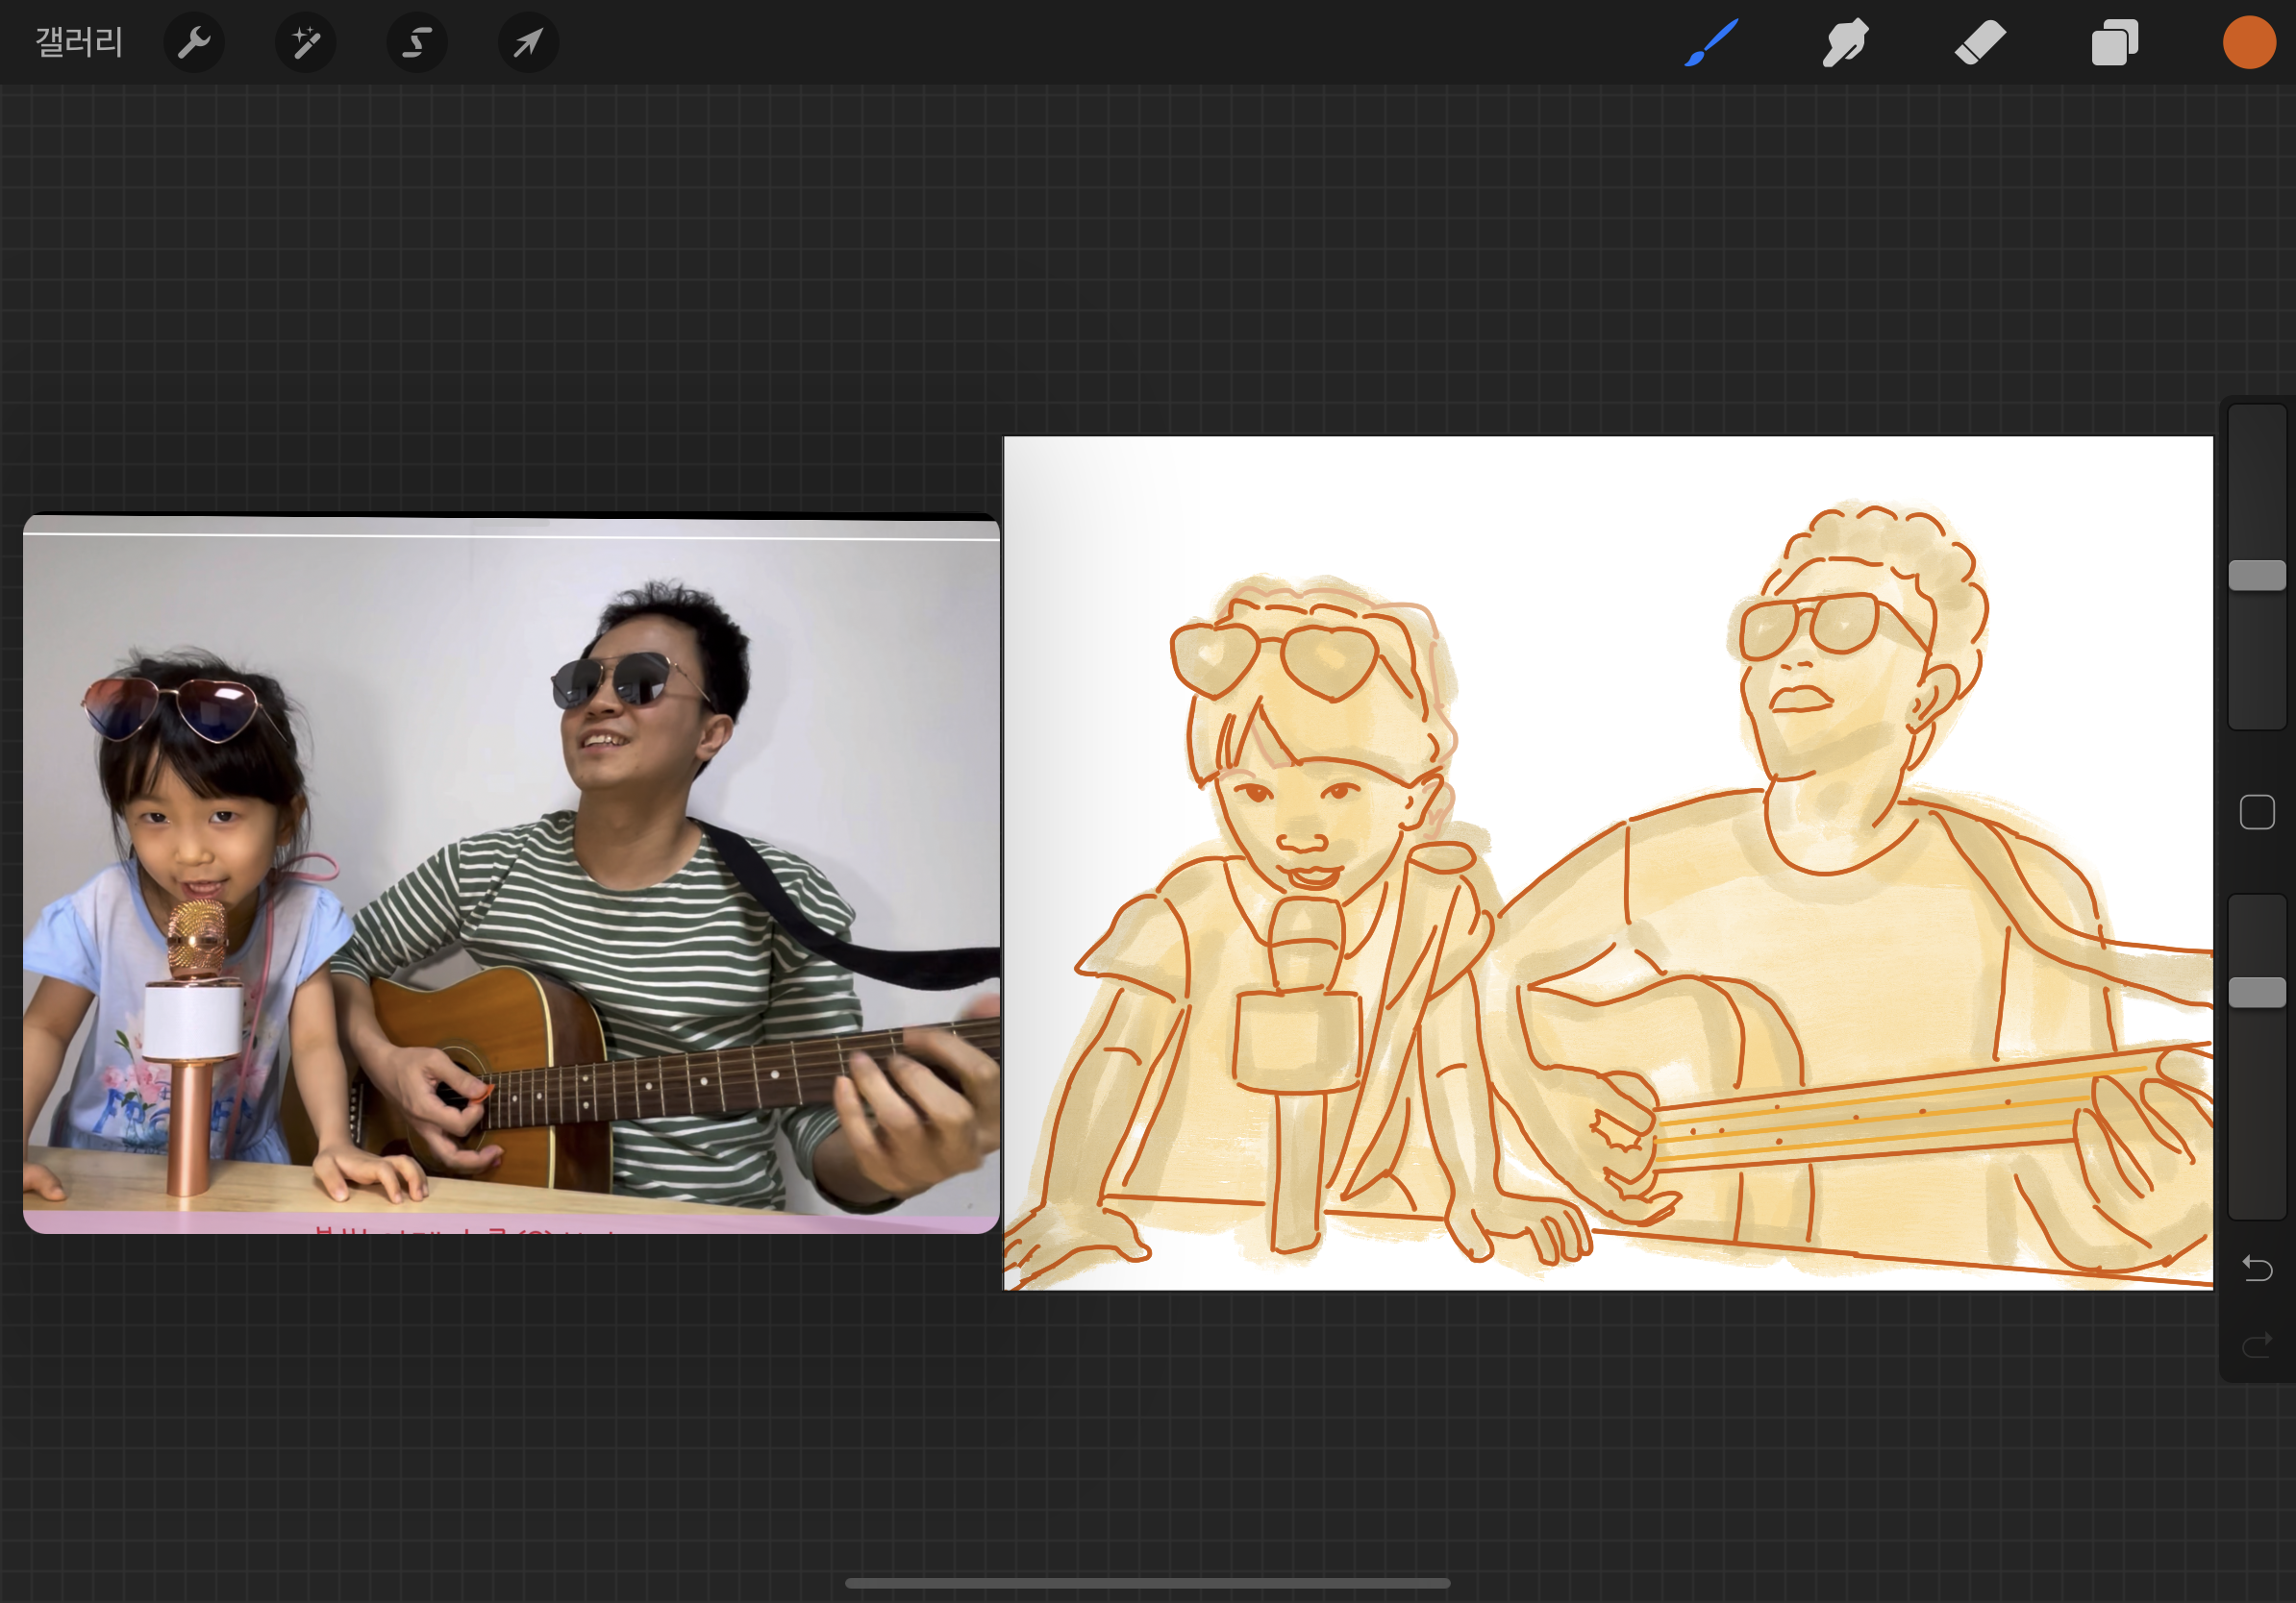Open the orange active color swatch

click(x=2249, y=43)
